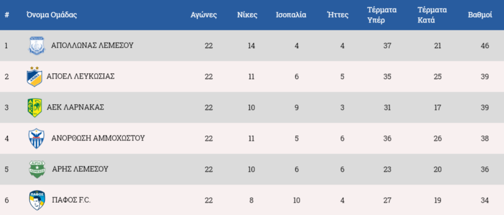The width and height of the screenshot is (504, 215).
Task: Open ΠΑΦΟΣ F.C. team name
Action: pyautogui.click(x=71, y=200)
